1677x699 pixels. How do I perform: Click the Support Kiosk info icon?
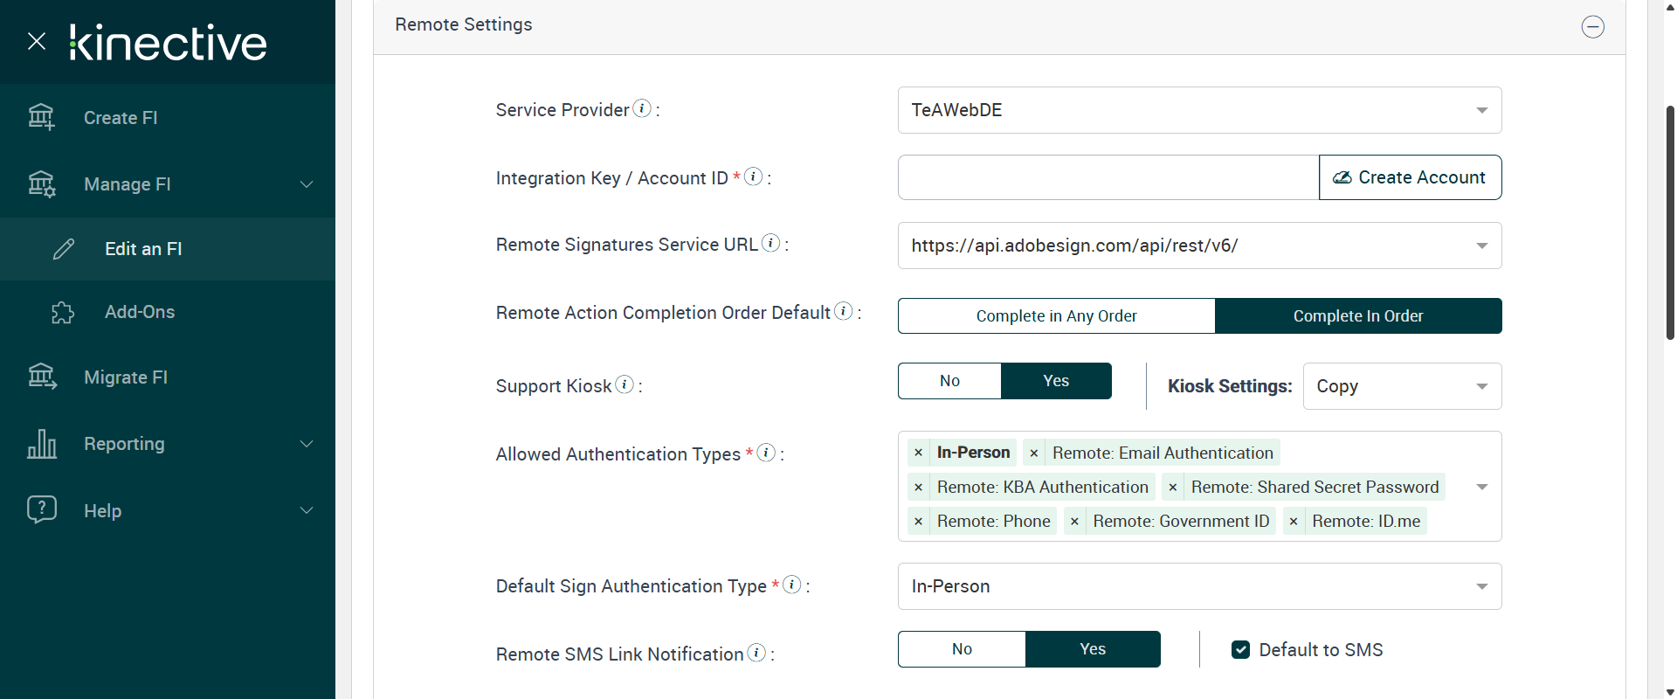[625, 384]
